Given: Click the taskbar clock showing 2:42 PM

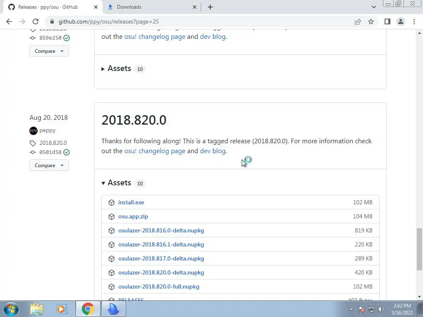Looking at the screenshot, I should pyautogui.click(x=402, y=309).
